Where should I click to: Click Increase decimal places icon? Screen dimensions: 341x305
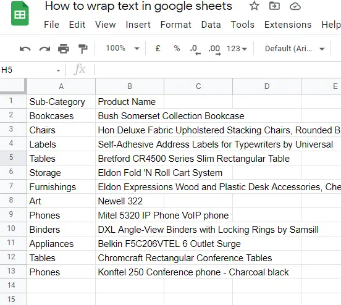pos(214,49)
